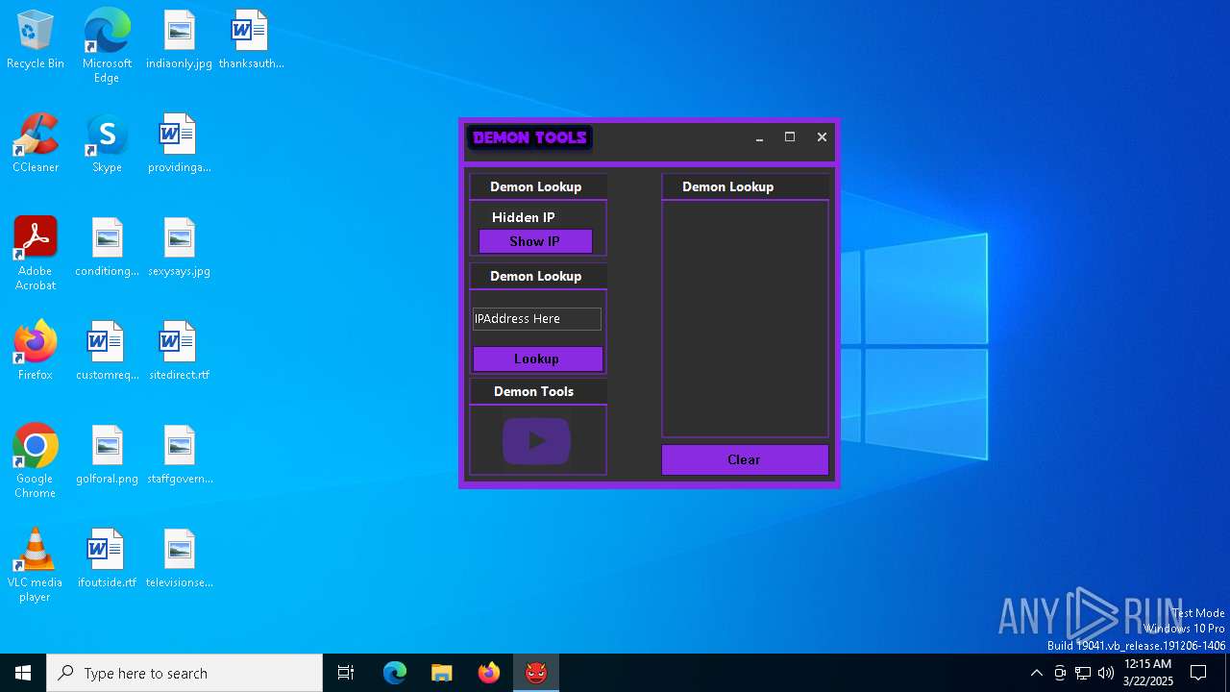Select CCleaner desktop shortcut
This screenshot has height=692, width=1230.
coord(36,144)
